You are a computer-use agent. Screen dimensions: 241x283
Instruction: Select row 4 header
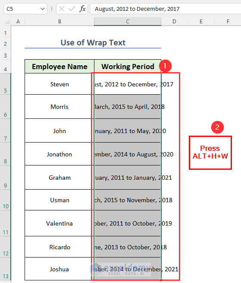click(6, 66)
